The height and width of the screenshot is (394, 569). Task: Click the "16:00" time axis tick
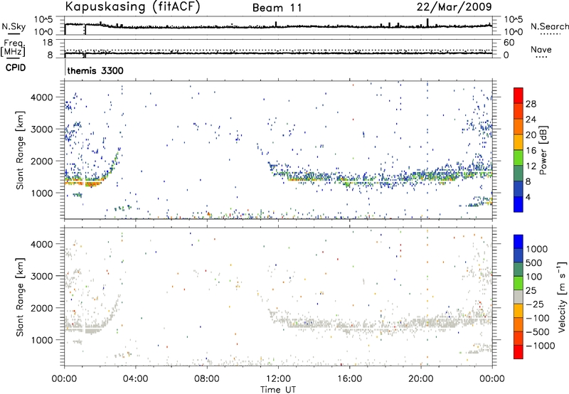coord(349,379)
